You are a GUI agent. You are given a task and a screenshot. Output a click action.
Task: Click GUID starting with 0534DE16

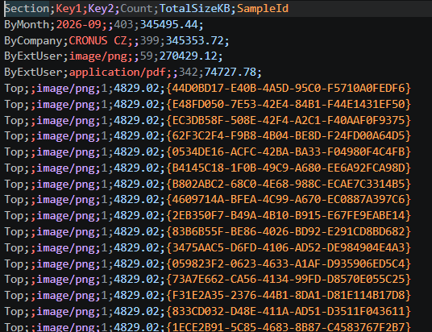[289, 151]
